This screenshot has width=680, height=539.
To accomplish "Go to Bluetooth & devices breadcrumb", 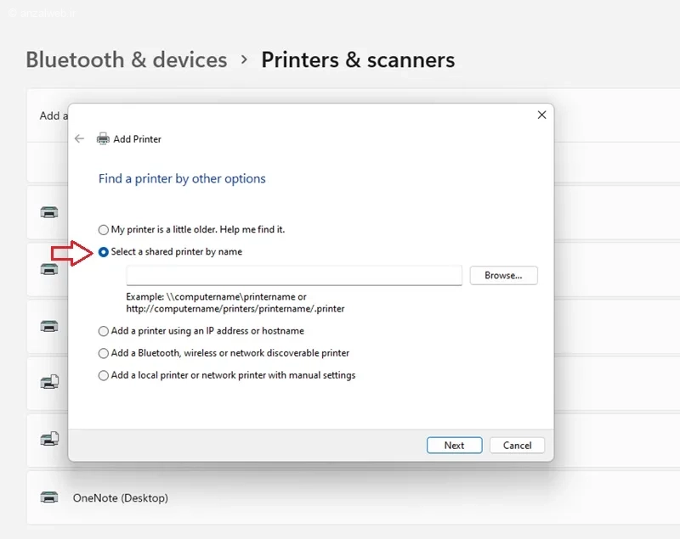I will tap(126, 59).
